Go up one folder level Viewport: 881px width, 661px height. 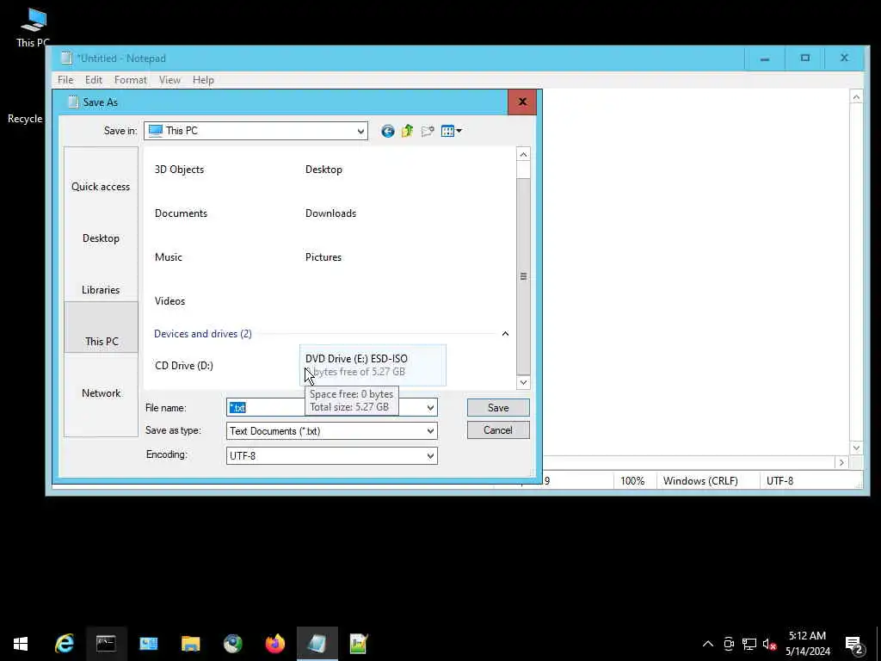[x=407, y=131]
